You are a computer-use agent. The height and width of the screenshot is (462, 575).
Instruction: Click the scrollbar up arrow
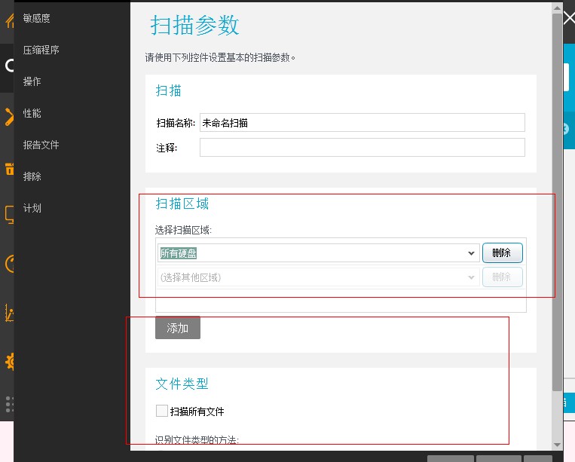coord(558,8)
